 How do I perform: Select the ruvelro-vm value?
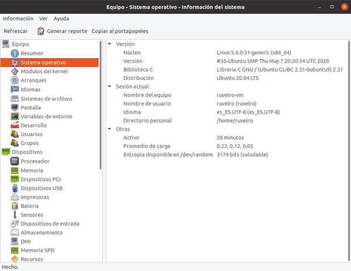pyautogui.click(x=230, y=95)
